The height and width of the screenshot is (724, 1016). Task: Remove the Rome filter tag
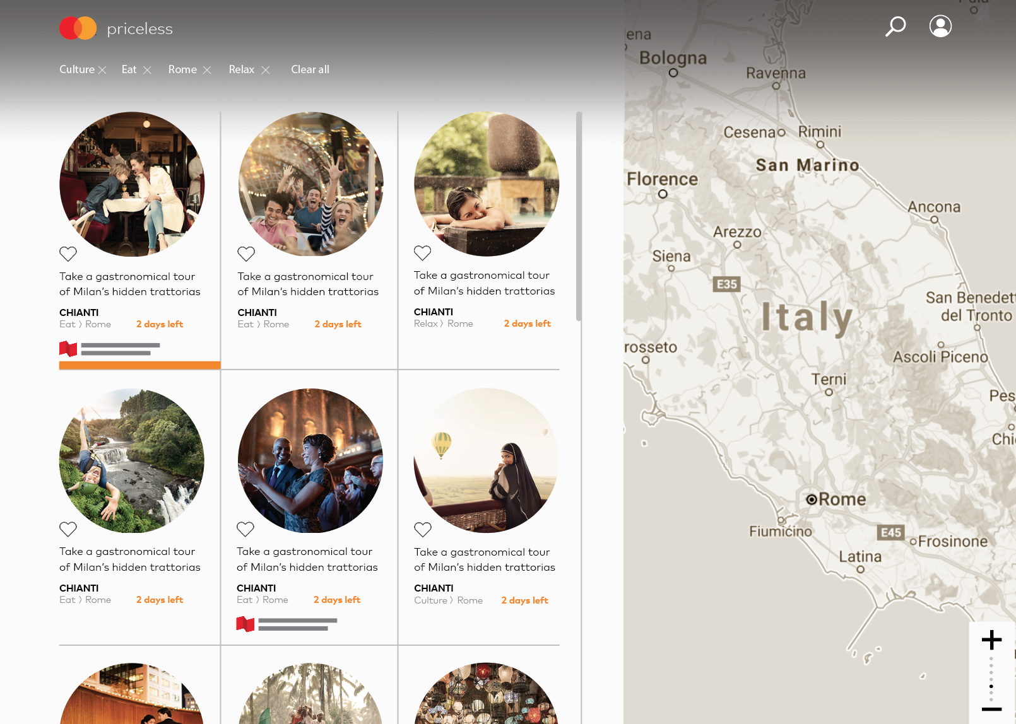tap(207, 70)
